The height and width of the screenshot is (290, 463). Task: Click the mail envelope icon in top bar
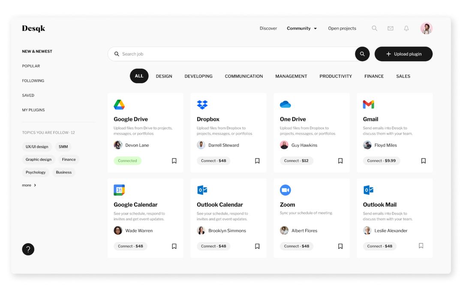click(x=390, y=28)
